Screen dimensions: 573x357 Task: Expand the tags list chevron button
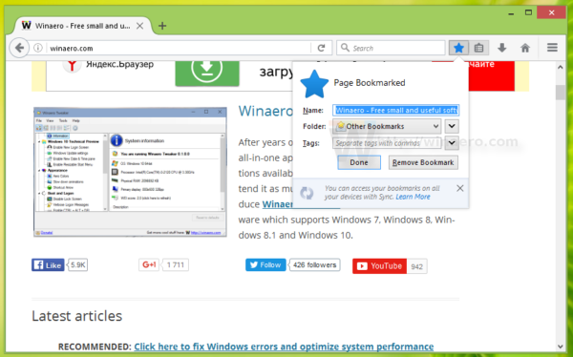tap(452, 143)
